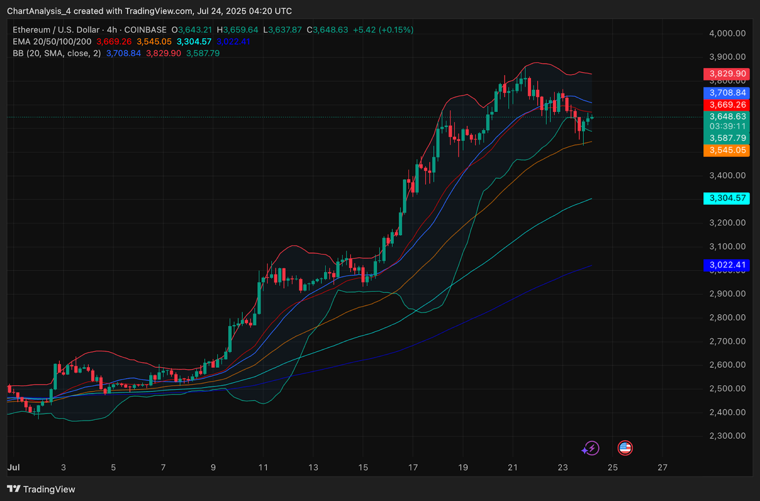Click the purple lightning event icon

click(x=591, y=448)
